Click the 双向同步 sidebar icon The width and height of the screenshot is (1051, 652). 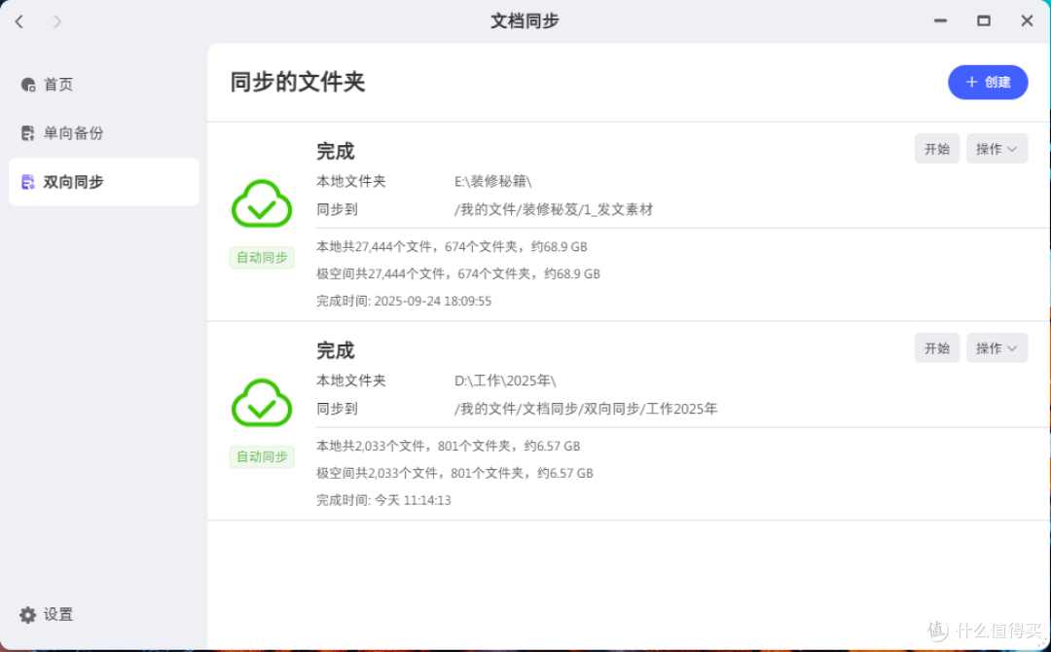point(27,181)
